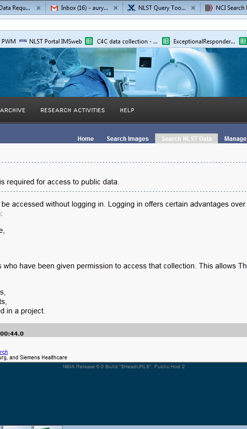Viewport: 247px width, 429px height.
Task: Open the NLST Portal IMSweb bookmark
Action: coord(50,42)
